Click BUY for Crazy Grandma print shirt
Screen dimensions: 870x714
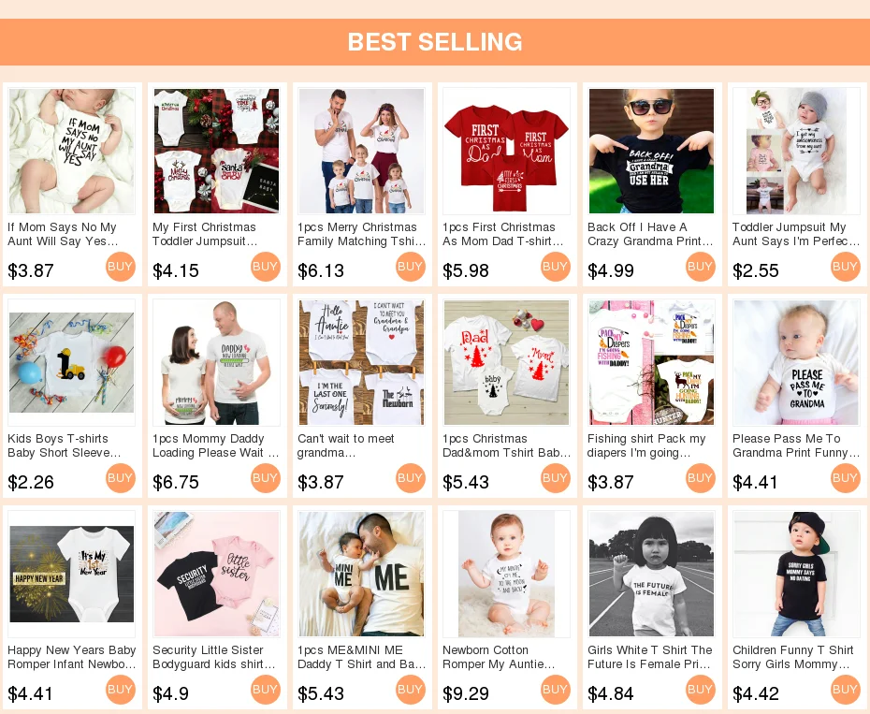tap(701, 267)
